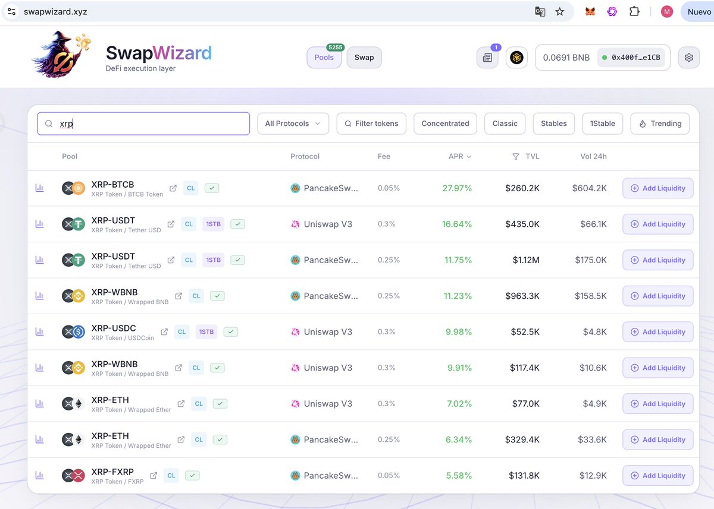
Task: Open browser extensions puzzle icon
Action: [634, 11]
